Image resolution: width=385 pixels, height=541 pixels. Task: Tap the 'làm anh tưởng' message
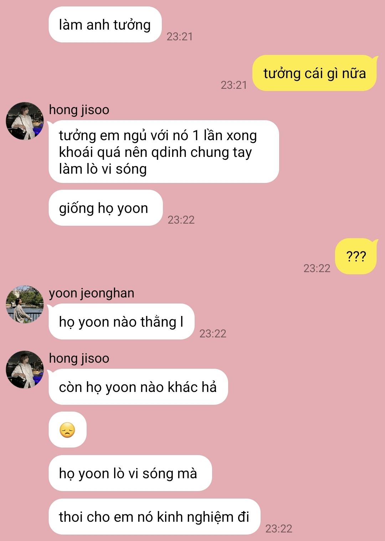coord(105,25)
